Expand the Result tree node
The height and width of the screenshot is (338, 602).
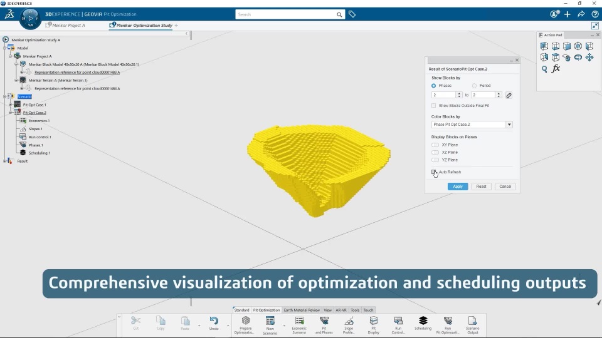(5, 161)
